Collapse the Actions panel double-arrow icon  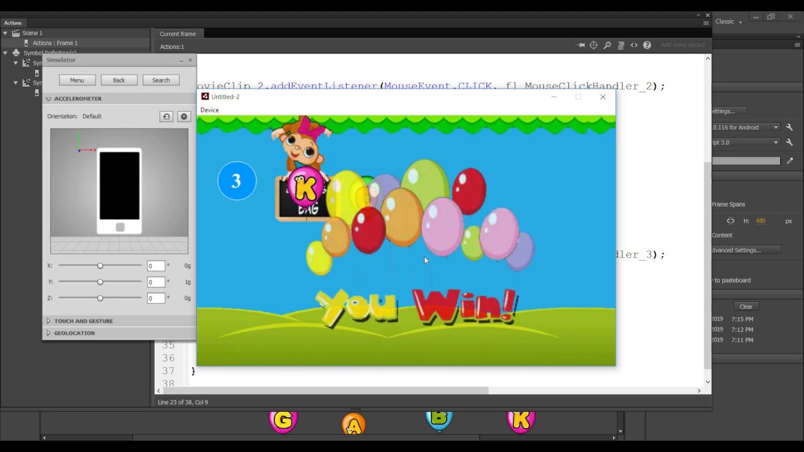[x=698, y=14]
